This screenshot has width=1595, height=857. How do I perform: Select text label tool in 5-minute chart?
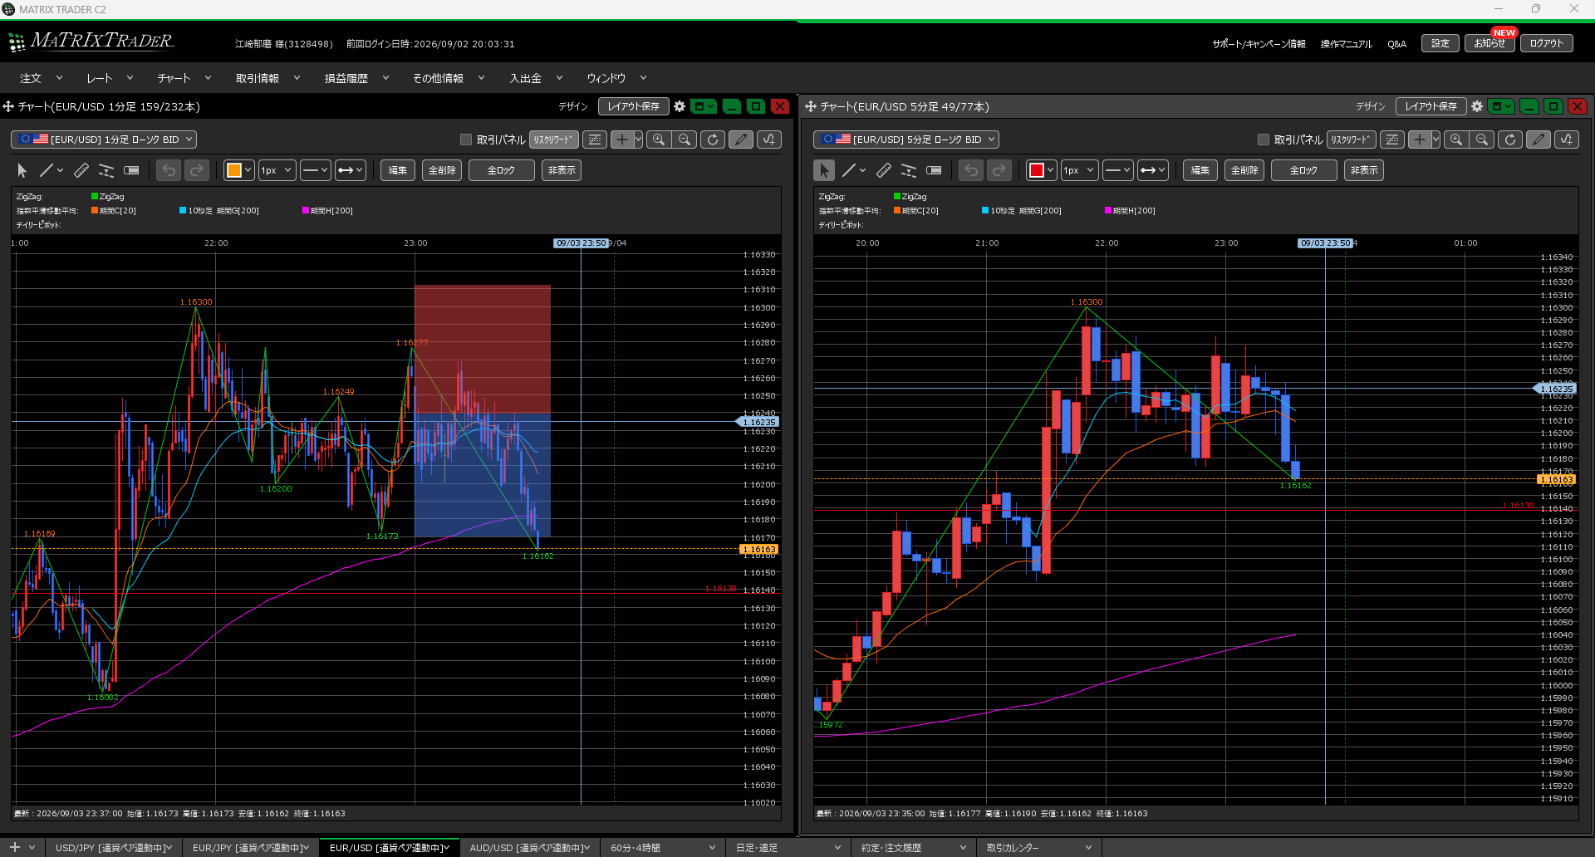[934, 170]
